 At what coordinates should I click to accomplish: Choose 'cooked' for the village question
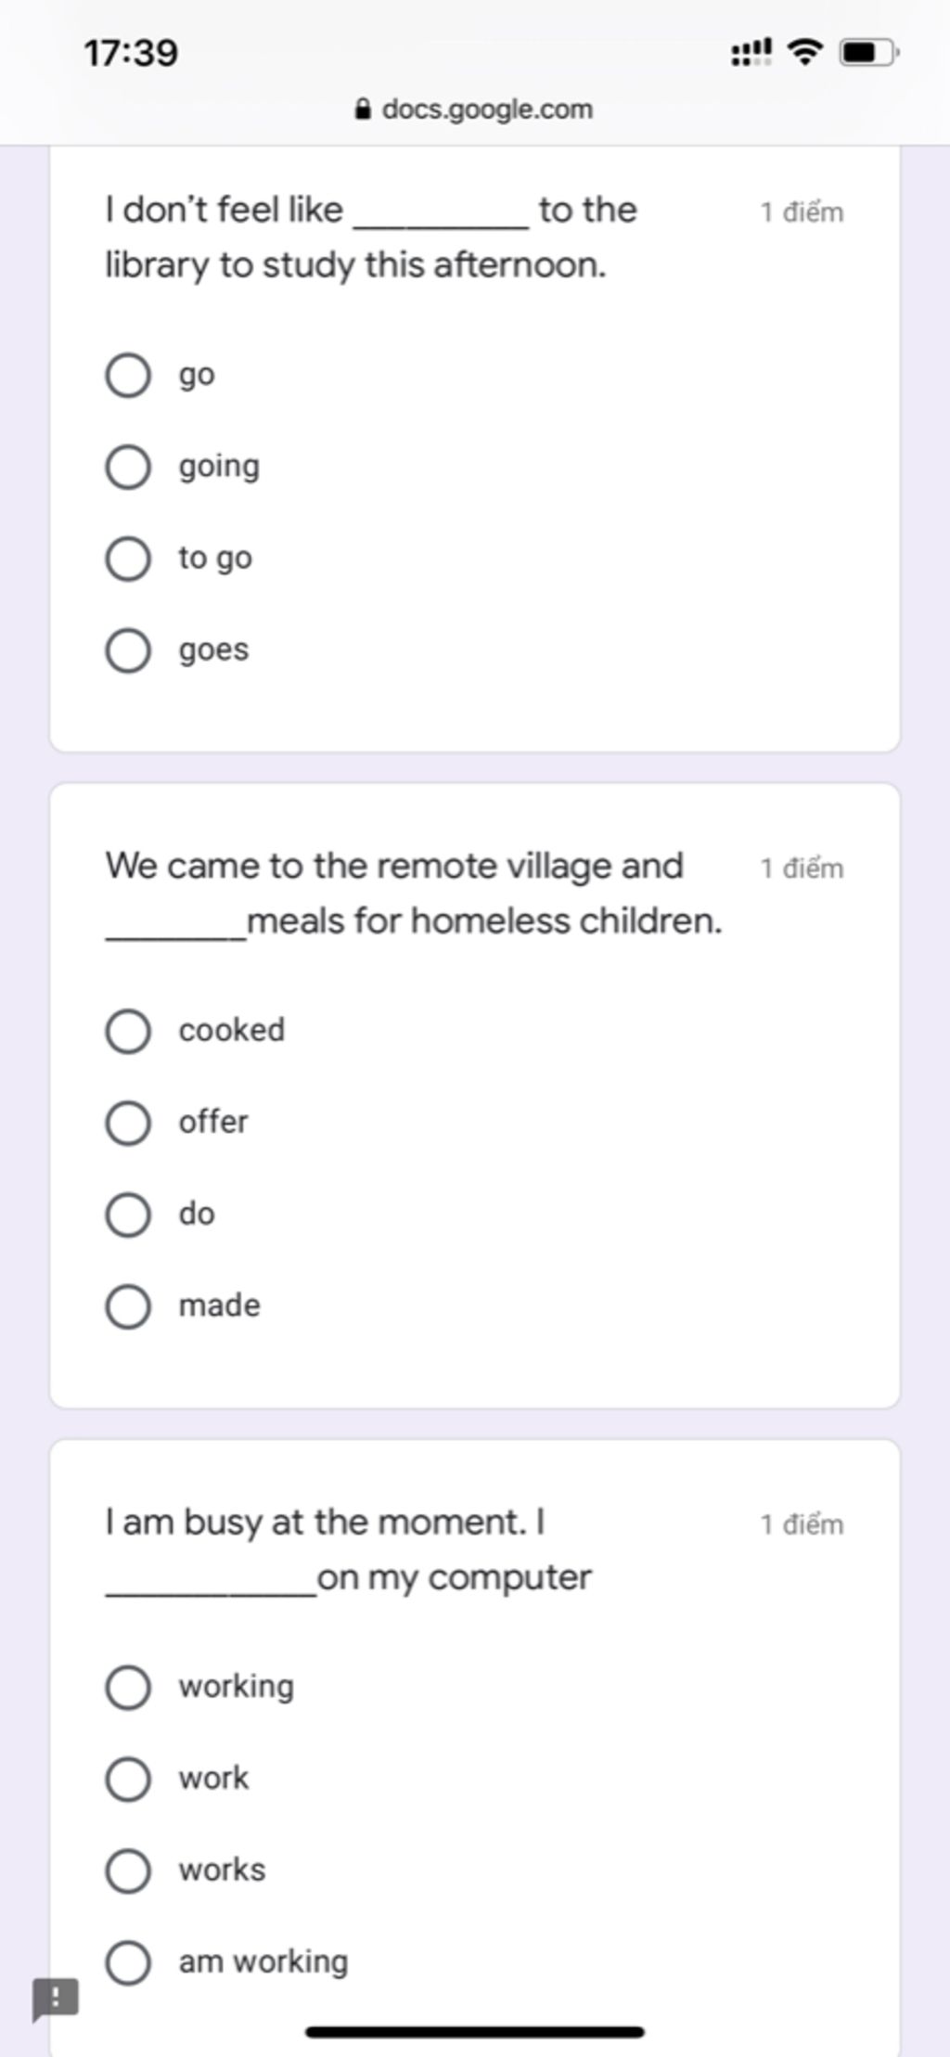click(x=128, y=1032)
